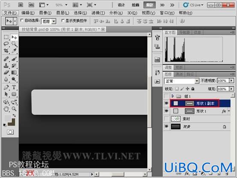Open the 图像(I) menu
Viewport: 237px width, 178px height.
click(45, 13)
